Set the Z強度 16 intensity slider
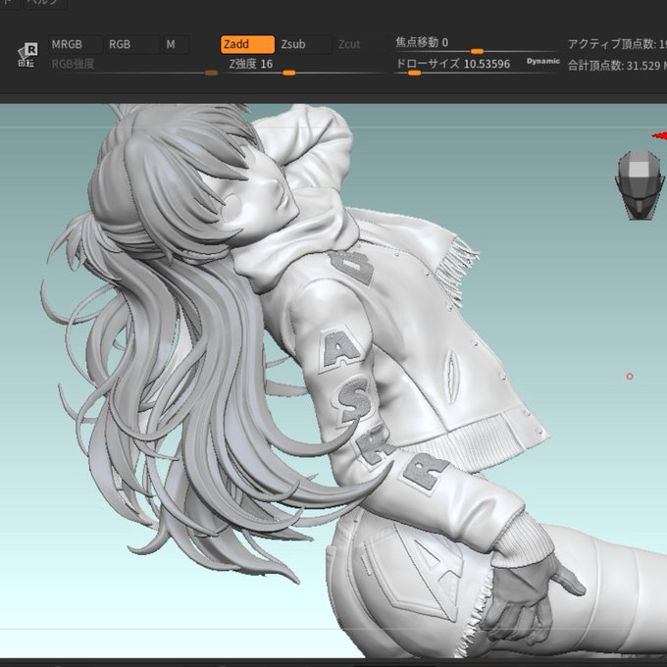 pyautogui.click(x=305, y=68)
